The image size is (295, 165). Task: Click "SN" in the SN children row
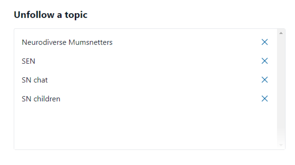[x=27, y=99]
